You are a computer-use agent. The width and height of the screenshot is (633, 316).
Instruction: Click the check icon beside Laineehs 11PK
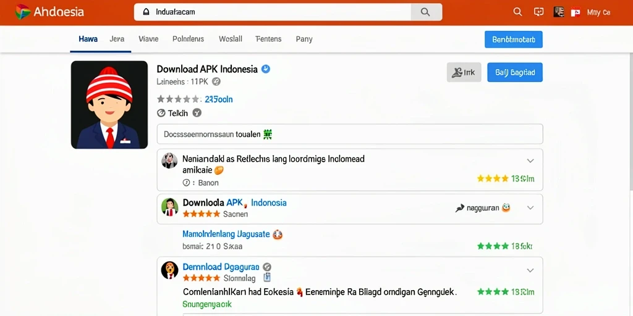pyautogui.click(x=216, y=81)
